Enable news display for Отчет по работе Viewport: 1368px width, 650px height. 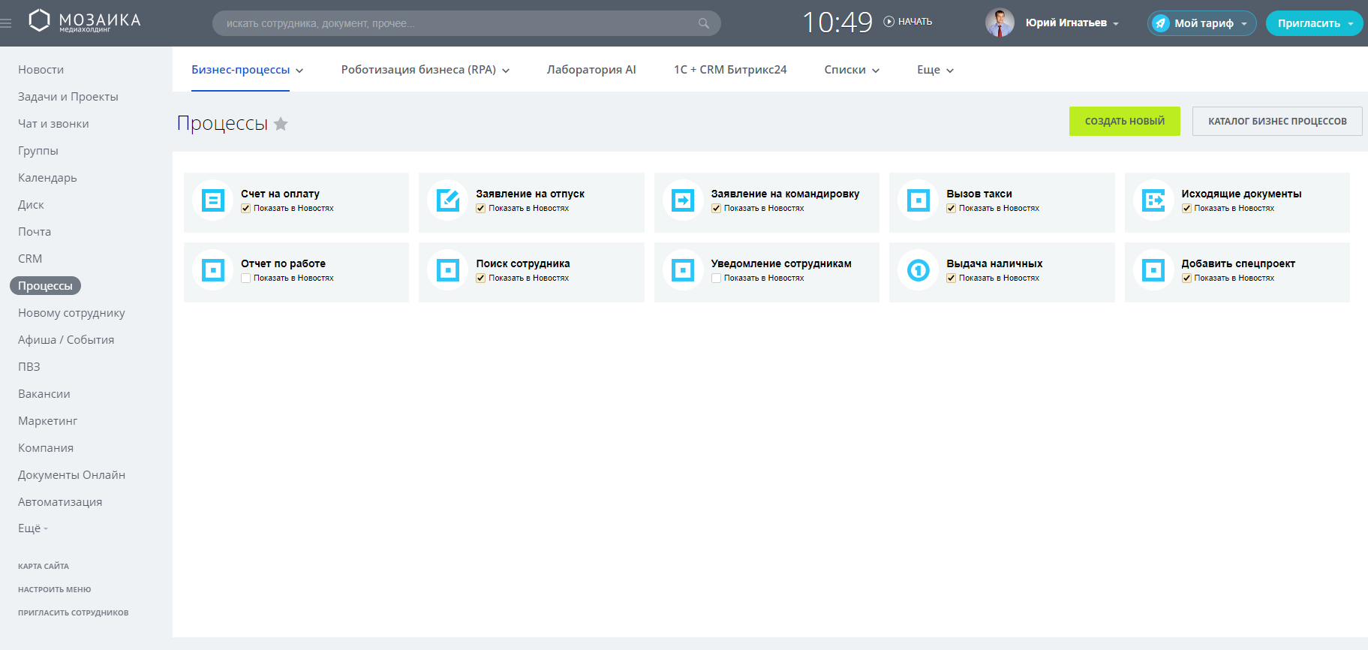click(x=245, y=278)
